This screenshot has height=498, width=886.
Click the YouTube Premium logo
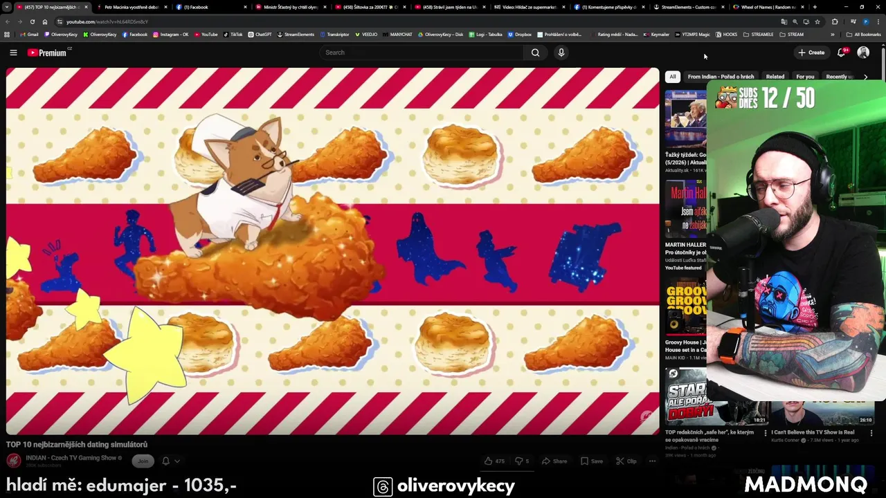(x=48, y=53)
